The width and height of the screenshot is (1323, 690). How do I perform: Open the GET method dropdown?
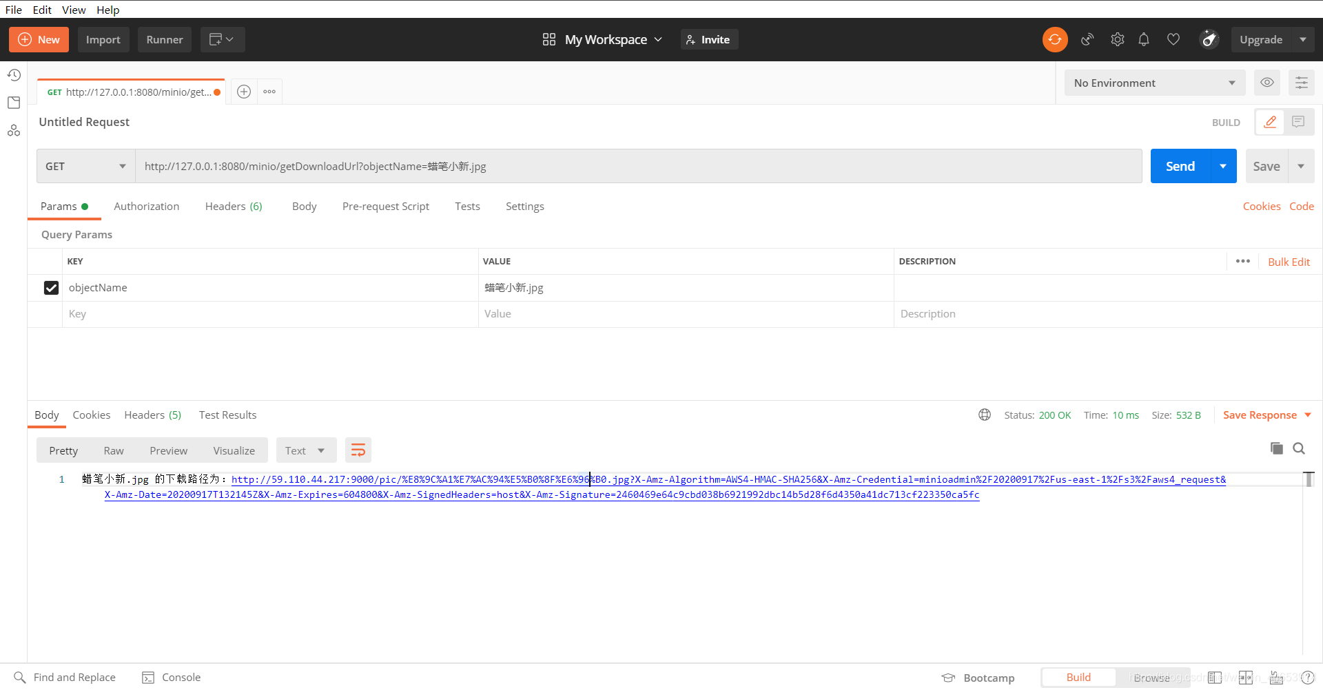(86, 167)
